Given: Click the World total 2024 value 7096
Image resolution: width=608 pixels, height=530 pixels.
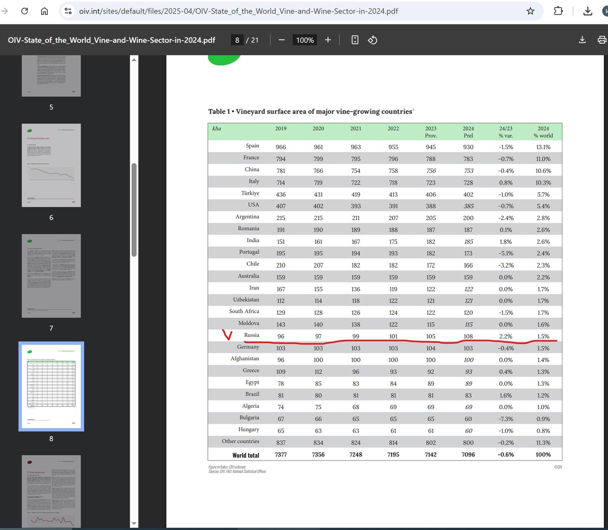Looking at the screenshot, I should click(x=468, y=455).
